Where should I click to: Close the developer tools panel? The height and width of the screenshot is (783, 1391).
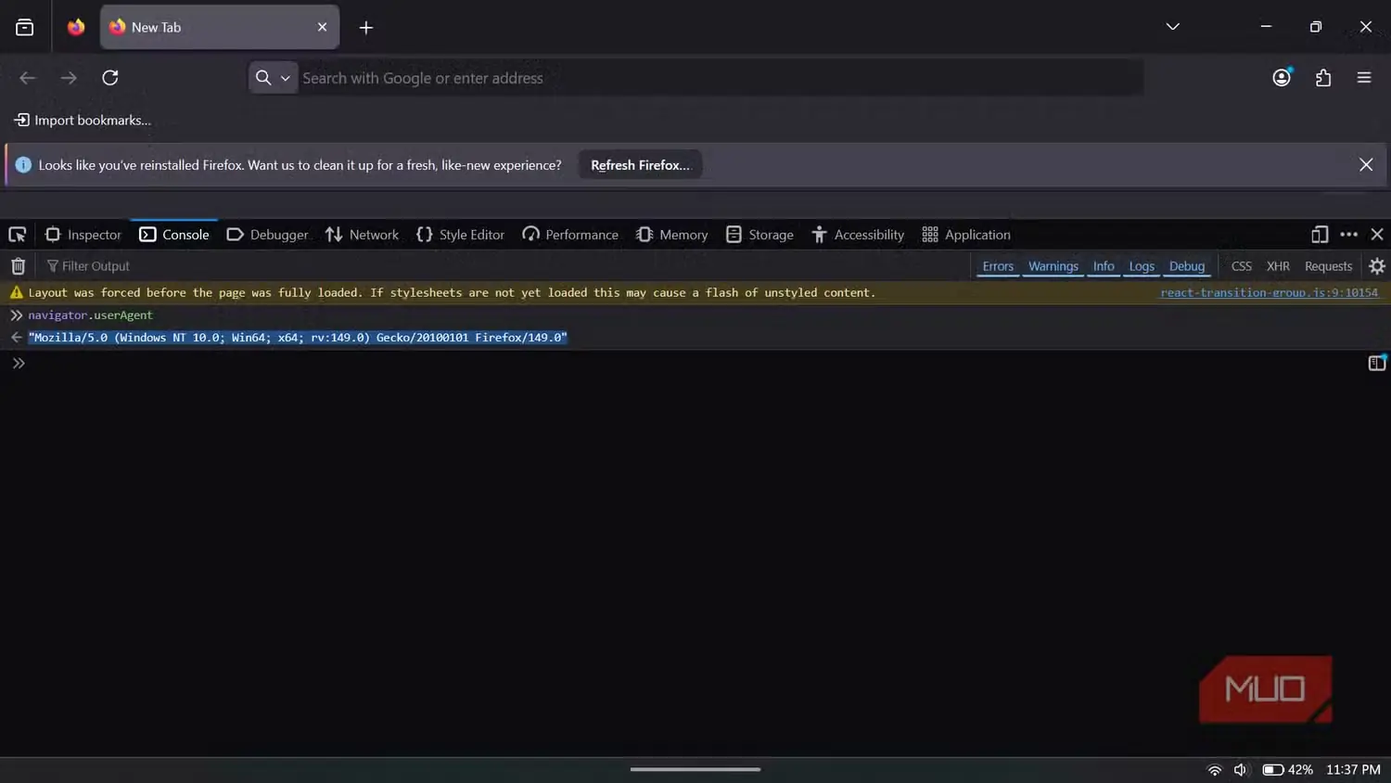coord(1377,235)
